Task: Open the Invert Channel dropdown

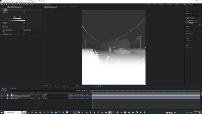Action: pos(32,33)
